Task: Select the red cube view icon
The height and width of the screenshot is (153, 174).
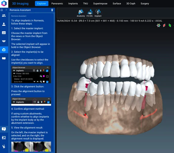Action: tap(164, 25)
